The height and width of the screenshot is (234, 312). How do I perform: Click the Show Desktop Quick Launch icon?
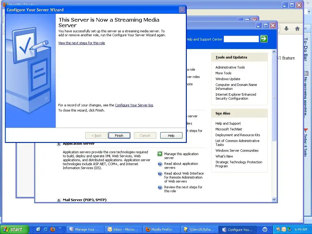(x=38, y=229)
